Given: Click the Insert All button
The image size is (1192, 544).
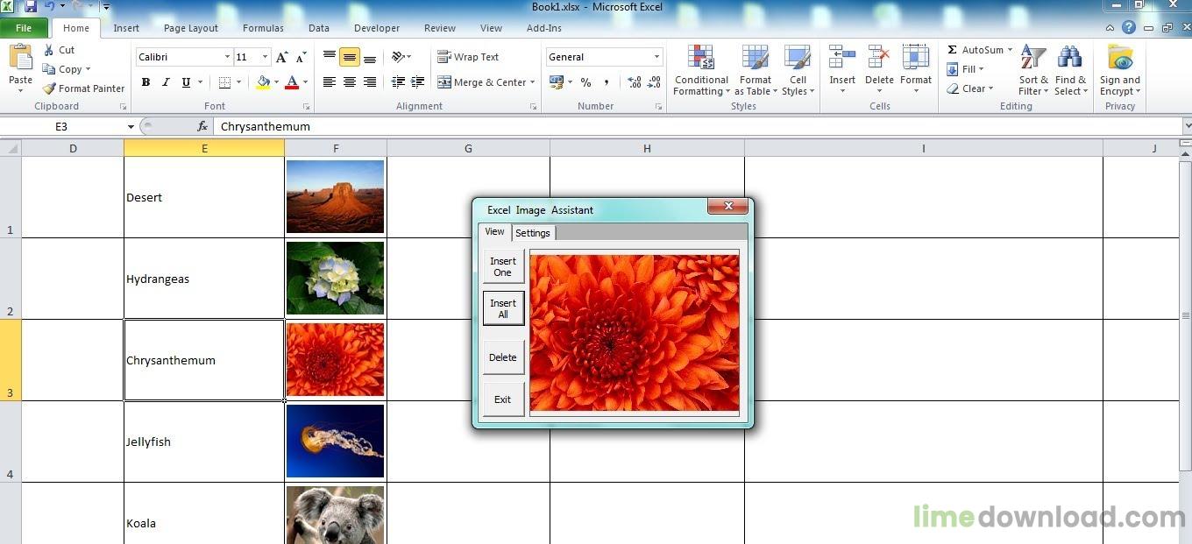Looking at the screenshot, I should click(x=503, y=308).
